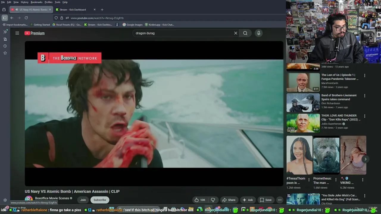381x214 pixels.
Task: Click inside the YouTube search field
Action: pos(183,33)
